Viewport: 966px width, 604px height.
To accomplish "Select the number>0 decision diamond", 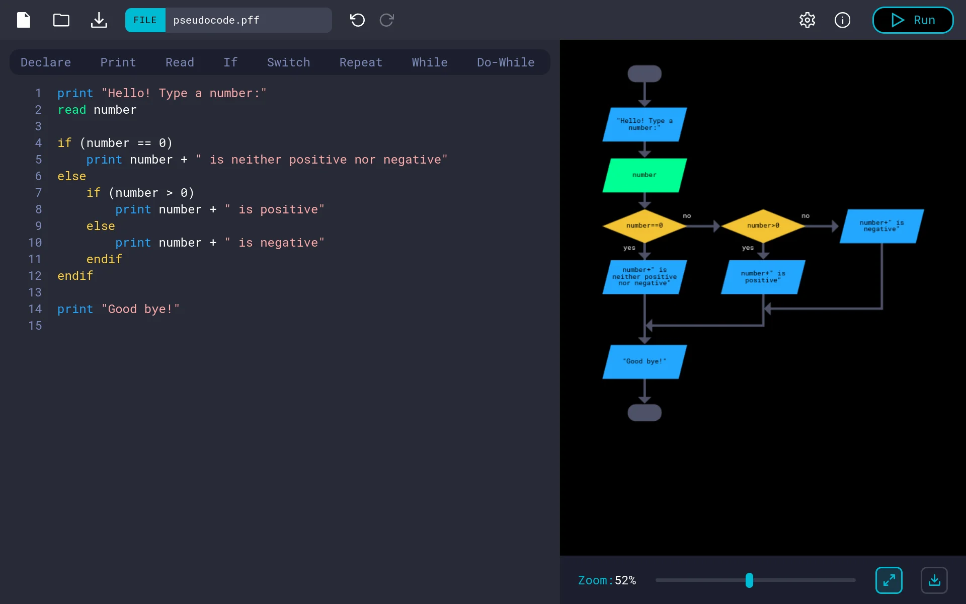I will (763, 226).
